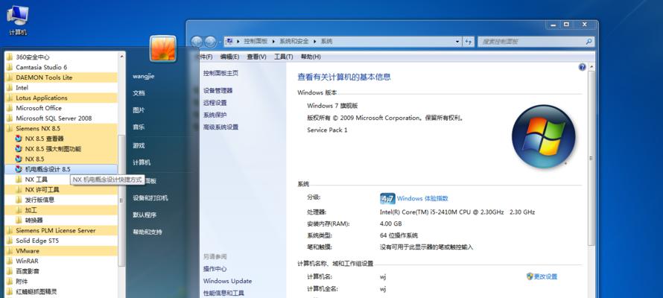Open 性能信息和工具 link
Image resolution: width=663 pixels, height=298 pixels.
pos(223,293)
